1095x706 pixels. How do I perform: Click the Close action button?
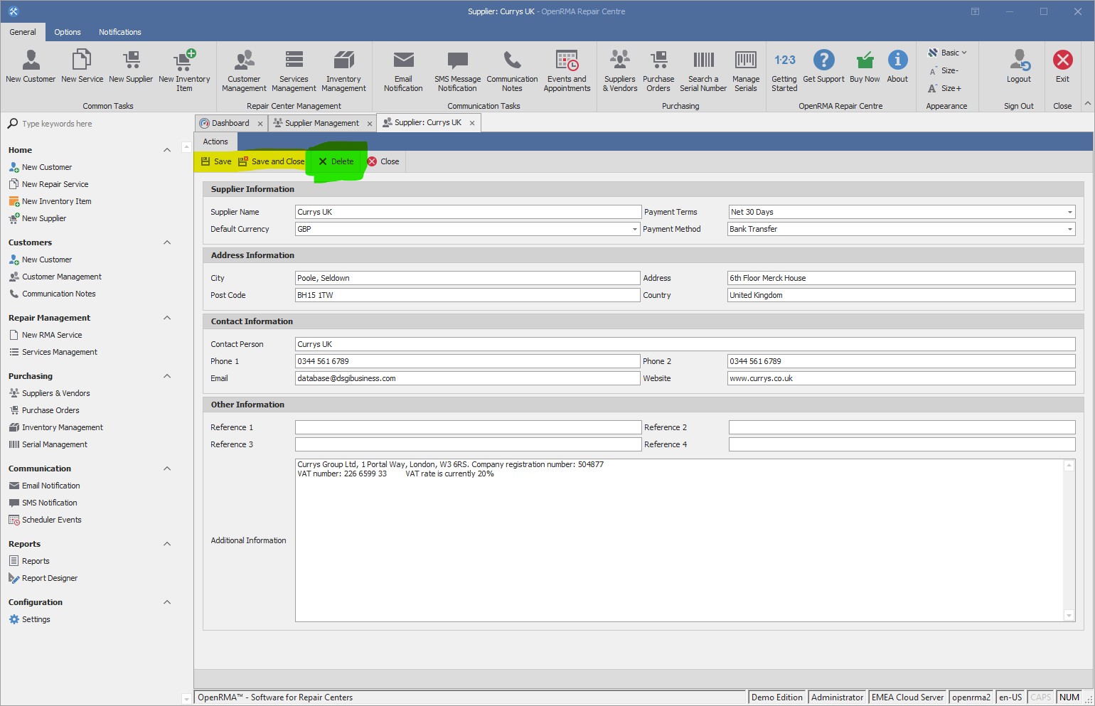click(x=383, y=161)
